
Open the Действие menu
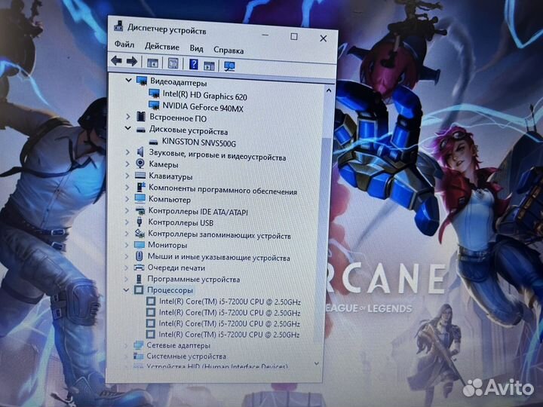(161, 47)
